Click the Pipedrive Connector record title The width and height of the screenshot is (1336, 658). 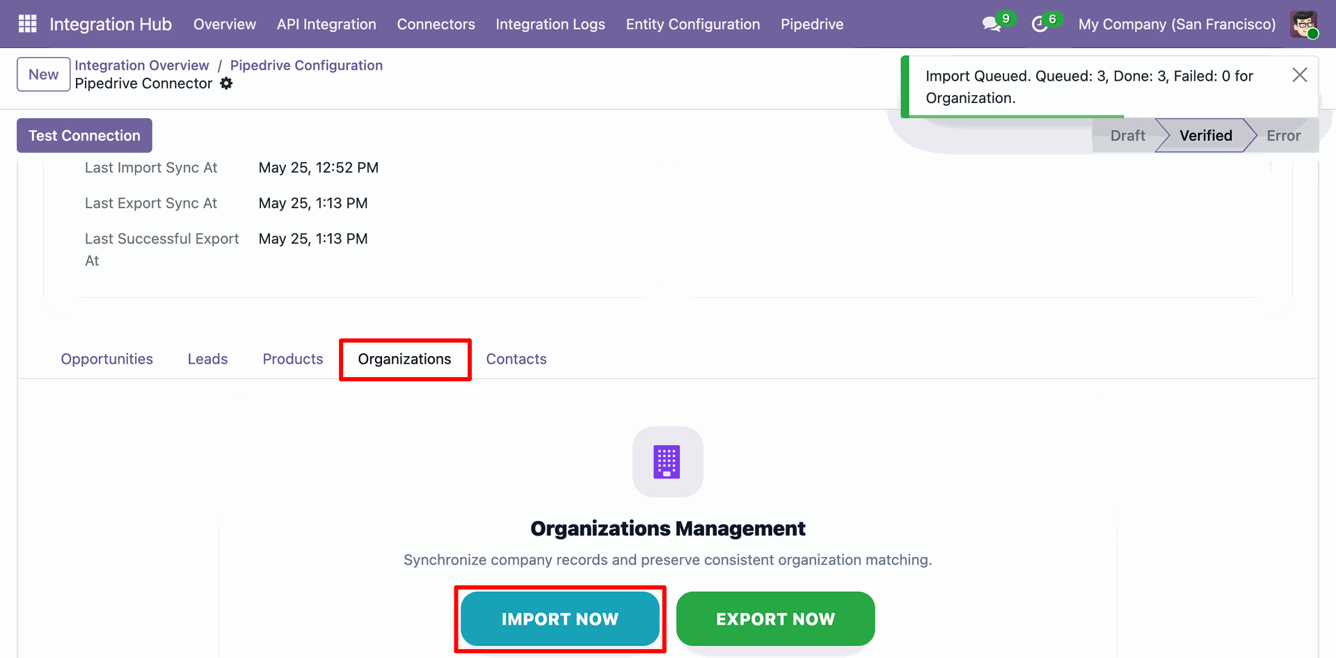click(x=143, y=83)
